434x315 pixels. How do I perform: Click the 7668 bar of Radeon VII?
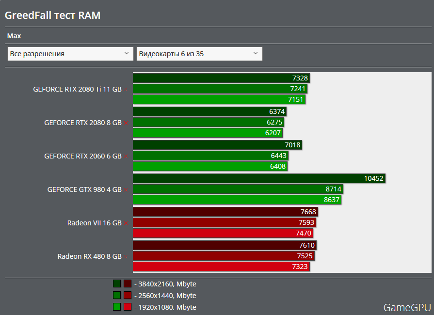tap(225, 212)
